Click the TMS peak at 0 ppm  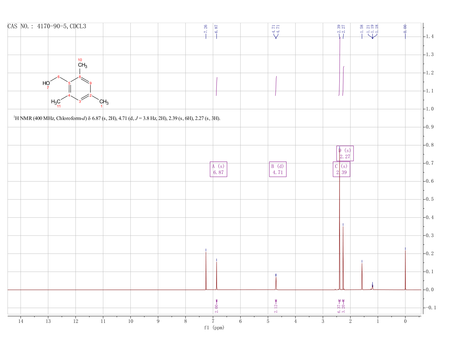point(405,269)
